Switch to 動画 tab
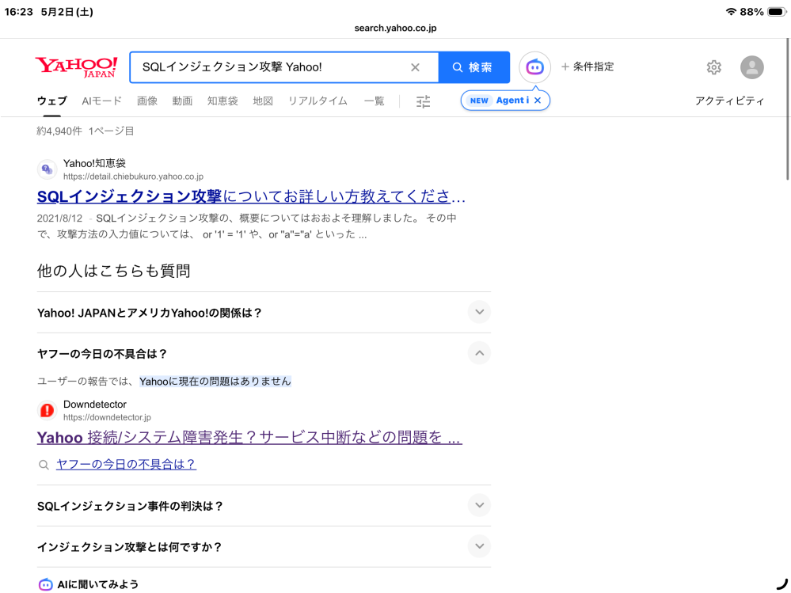The image size is (791, 593). 182,101
